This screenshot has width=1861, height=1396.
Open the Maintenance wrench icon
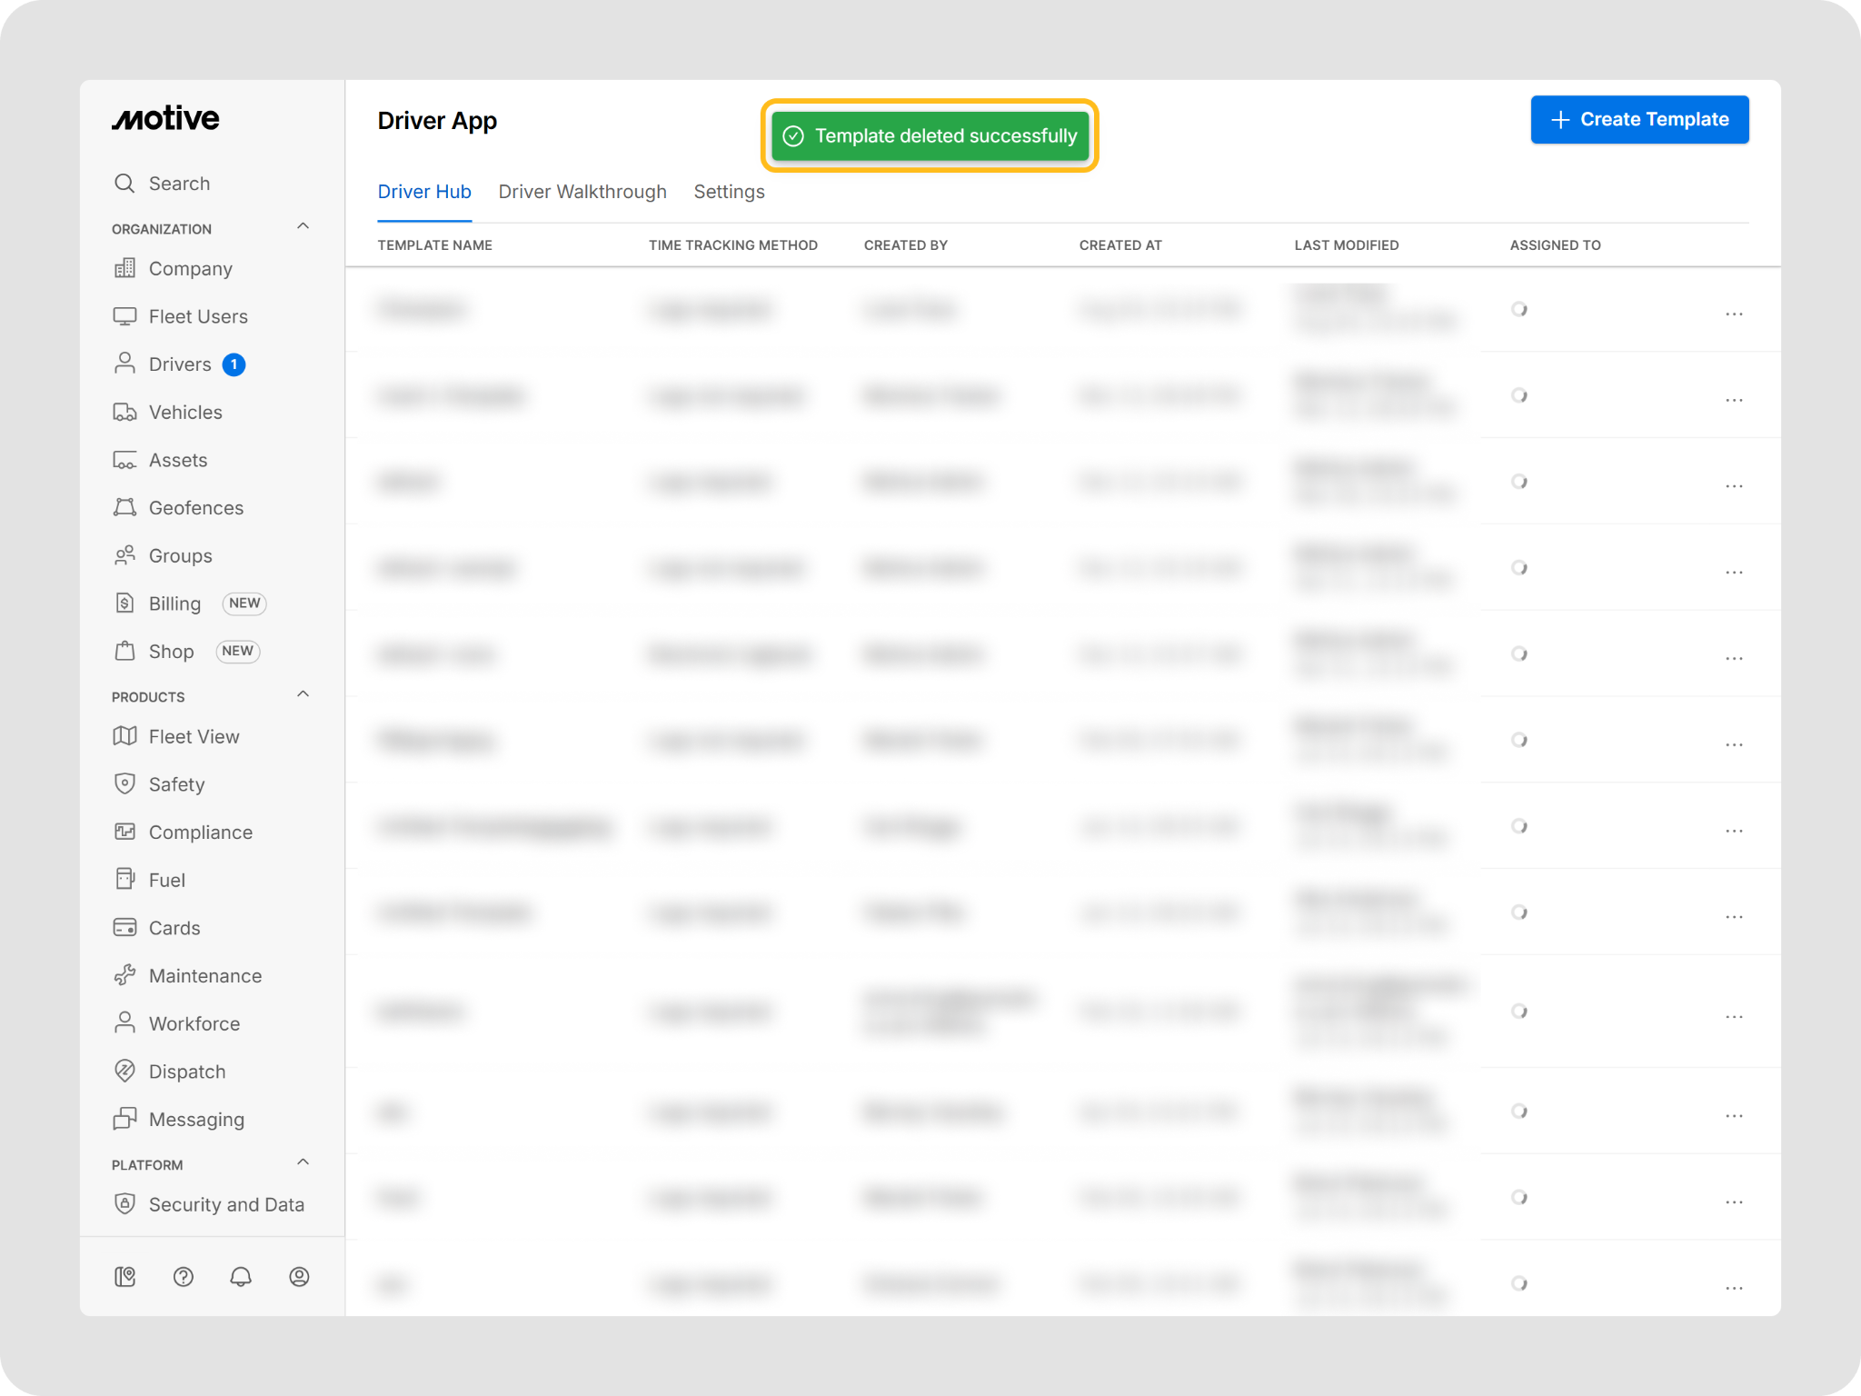coord(124,975)
